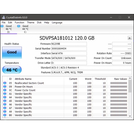Click the blue status orb for drive D:
134x134 pixels.
(x=2, y=26)
